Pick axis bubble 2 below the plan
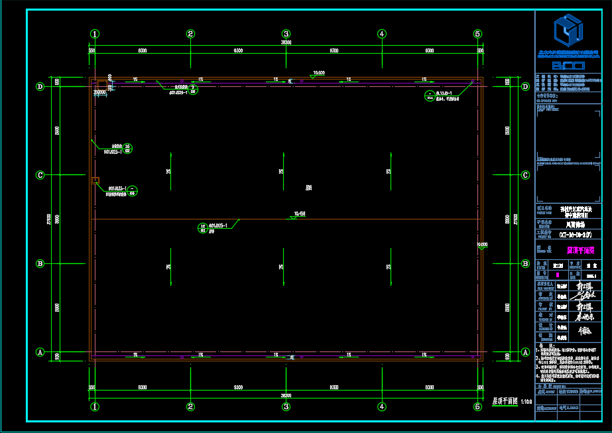The image size is (612, 433). coord(190,407)
